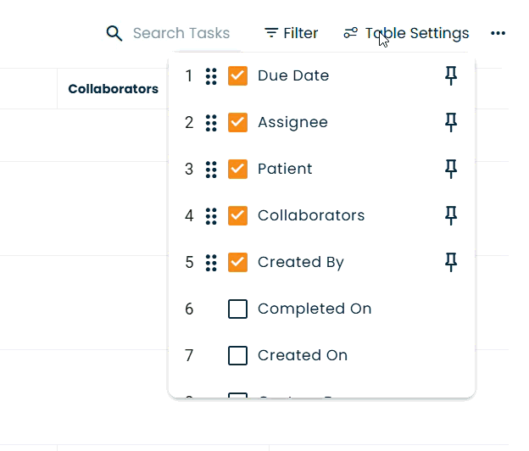Select the Collaborators label in the list
The image size is (529, 451).
point(311,216)
